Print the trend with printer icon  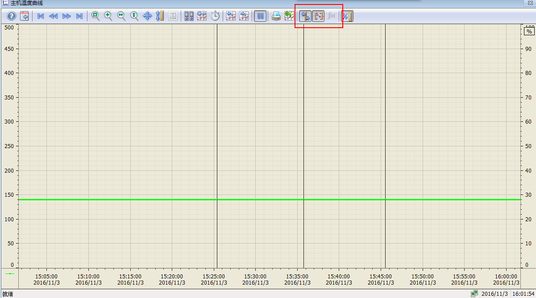click(276, 17)
